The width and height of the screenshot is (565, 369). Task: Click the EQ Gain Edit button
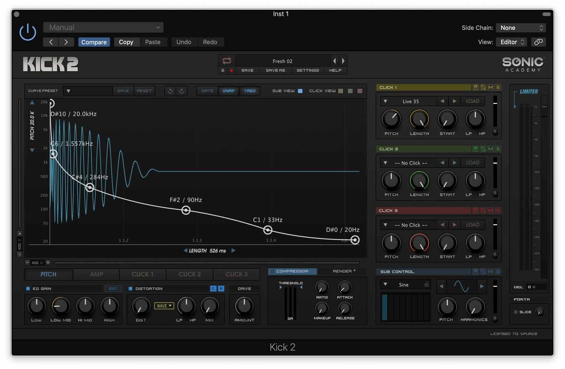(113, 289)
